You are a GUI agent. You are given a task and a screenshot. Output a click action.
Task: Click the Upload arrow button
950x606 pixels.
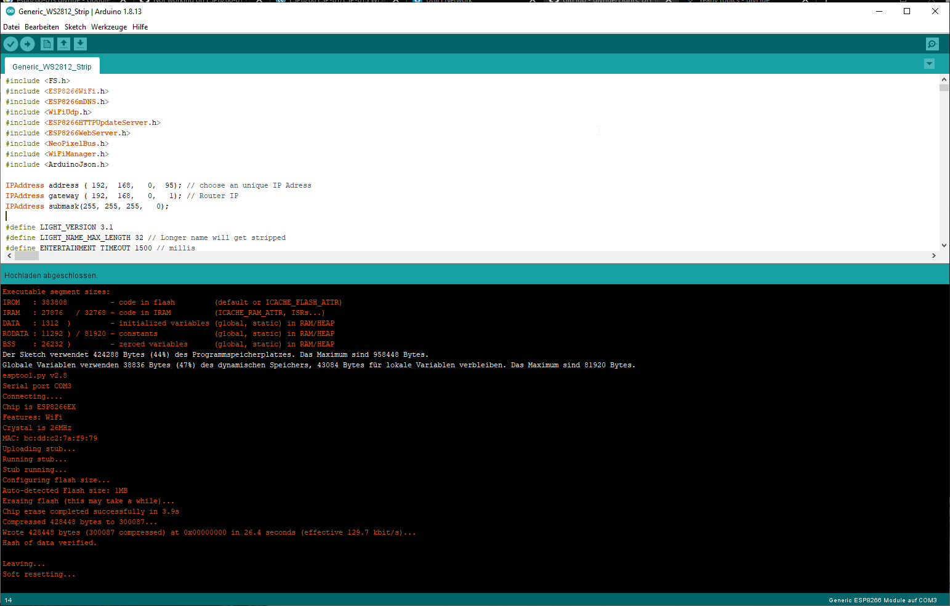coord(27,44)
